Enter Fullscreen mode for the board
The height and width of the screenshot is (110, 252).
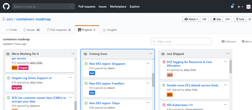[x=229, y=42]
